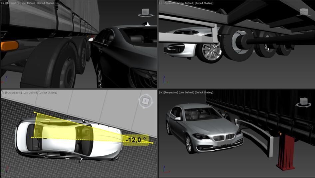Click the ViewCube in the orthographic viewport
The height and width of the screenshot is (178, 315).
(x=145, y=101)
